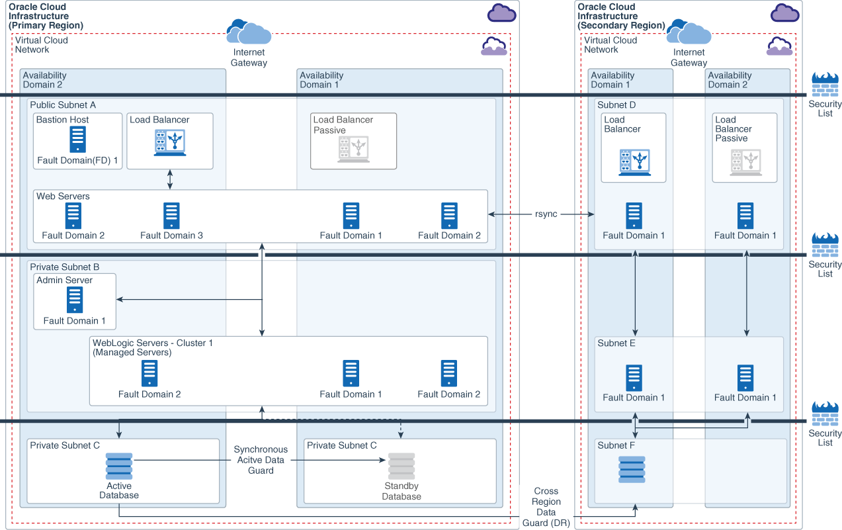Click the Internet Gateway cloud icon in the Primary Region

(248, 32)
